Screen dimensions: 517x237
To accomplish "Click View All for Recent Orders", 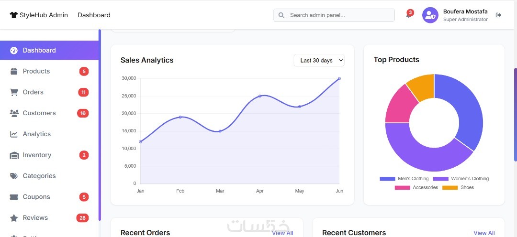I will (x=282, y=233).
